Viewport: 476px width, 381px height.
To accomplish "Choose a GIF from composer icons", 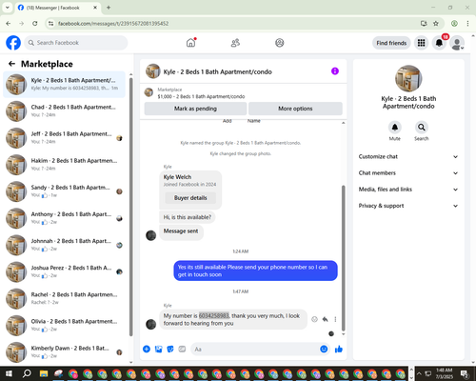I will [182, 350].
